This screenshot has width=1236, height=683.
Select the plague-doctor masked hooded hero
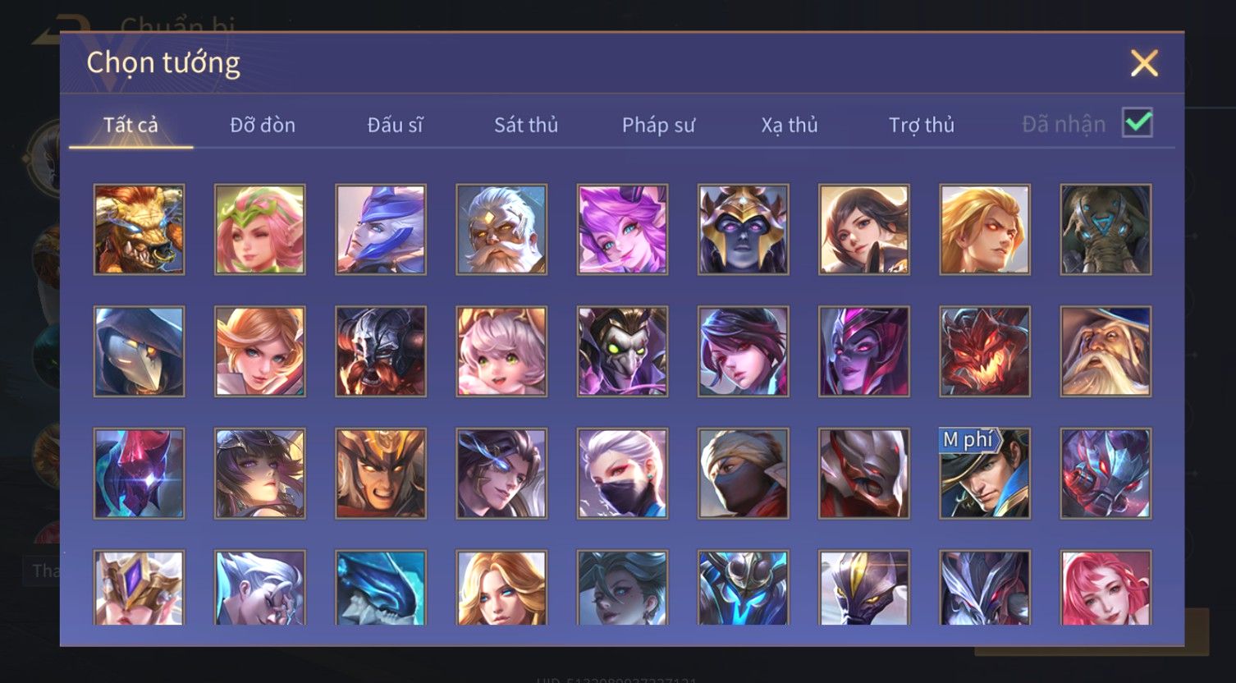click(x=139, y=351)
